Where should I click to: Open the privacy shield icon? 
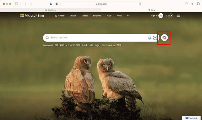57,4
